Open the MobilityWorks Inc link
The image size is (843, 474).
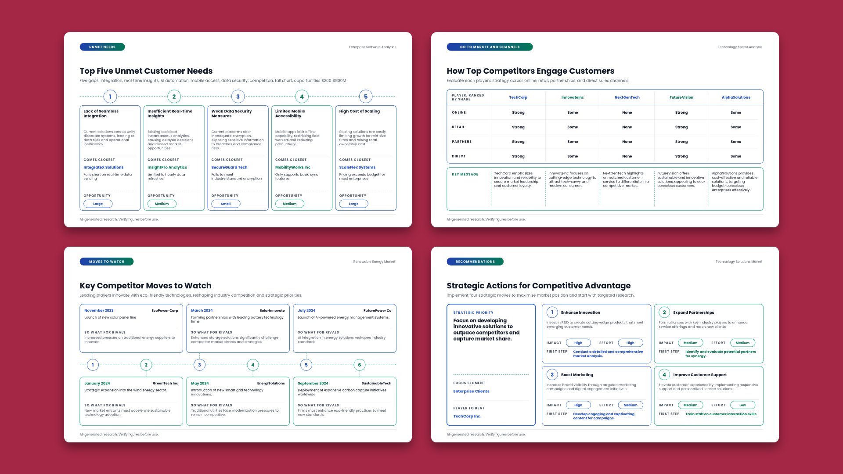[293, 167]
